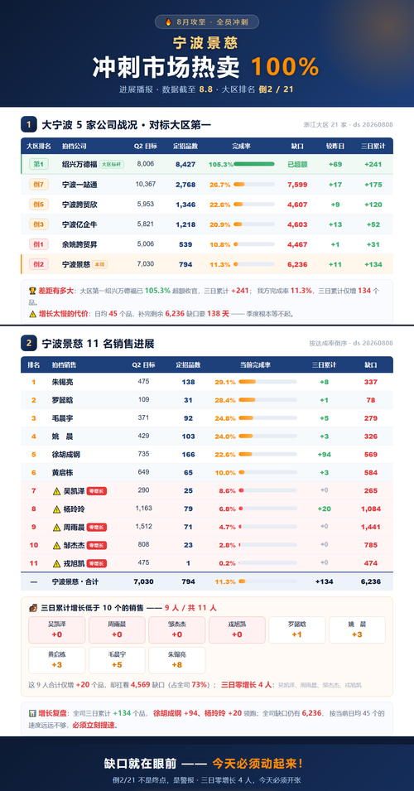Click the 黄启栋 +3 card

point(57,660)
